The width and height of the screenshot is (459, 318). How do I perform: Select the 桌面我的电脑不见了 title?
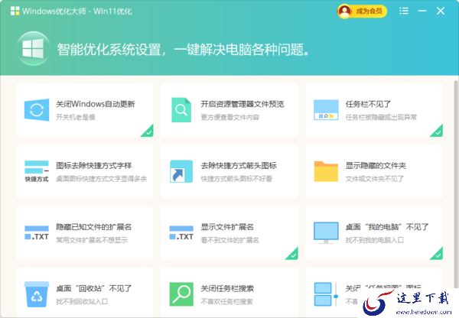(386, 227)
